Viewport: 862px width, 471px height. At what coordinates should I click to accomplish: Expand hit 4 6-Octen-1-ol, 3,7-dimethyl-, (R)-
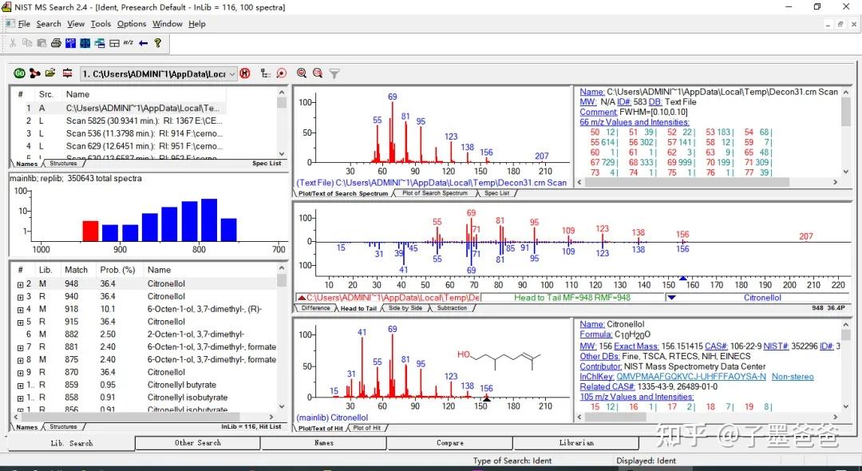point(20,310)
